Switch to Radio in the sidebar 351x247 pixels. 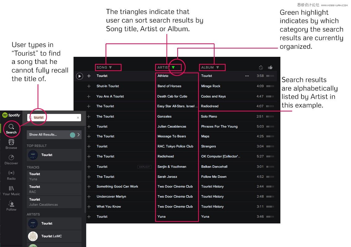[x=11, y=175]
